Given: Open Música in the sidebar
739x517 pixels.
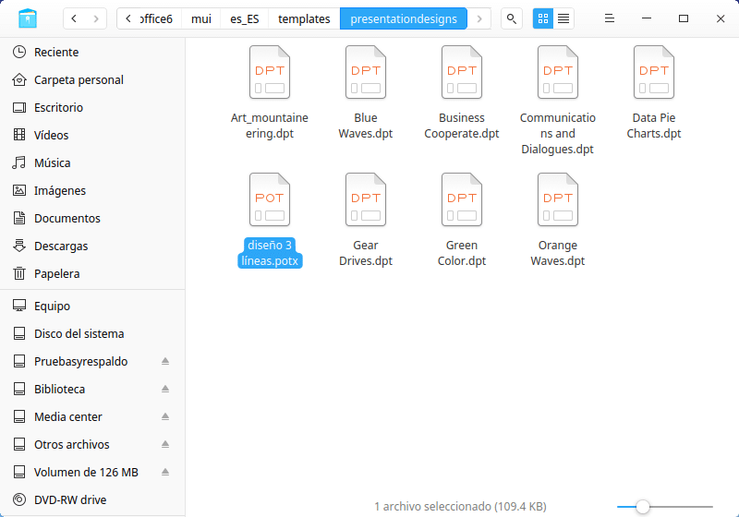Looking at the screenshot, I should tap(92, 162).
